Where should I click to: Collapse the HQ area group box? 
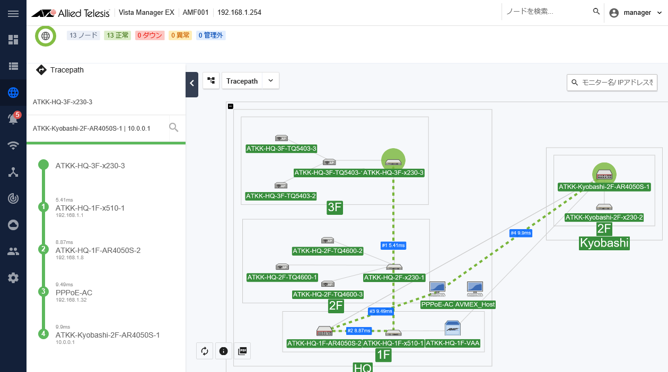pos(230,106)
